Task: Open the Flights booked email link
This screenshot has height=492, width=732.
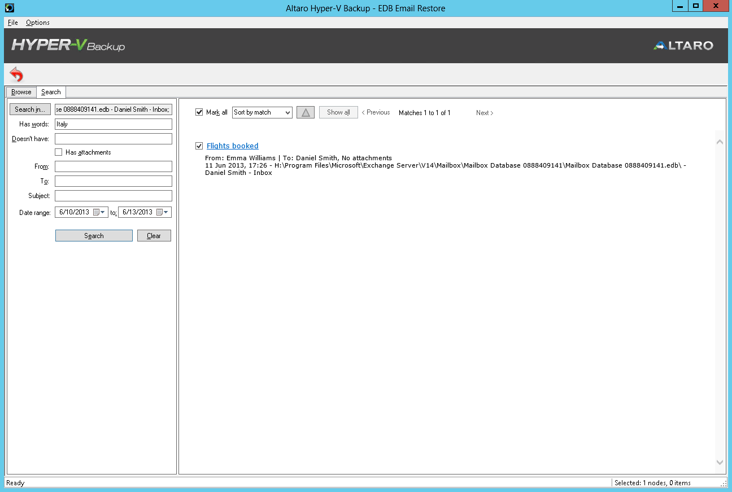Action: click(x=233, y=146)
